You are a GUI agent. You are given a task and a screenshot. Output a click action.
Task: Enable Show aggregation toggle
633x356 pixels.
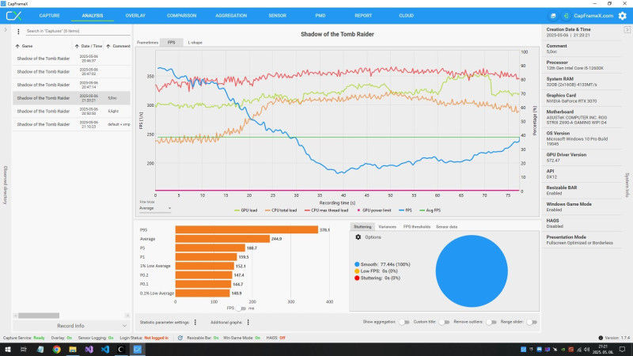(404, 322)
